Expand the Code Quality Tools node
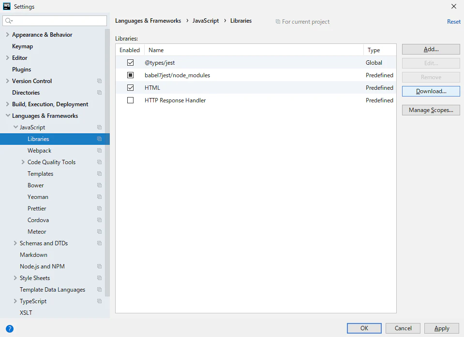Image resolution: width=464 pixels, height=337 pixels. (x=23, y=162)
